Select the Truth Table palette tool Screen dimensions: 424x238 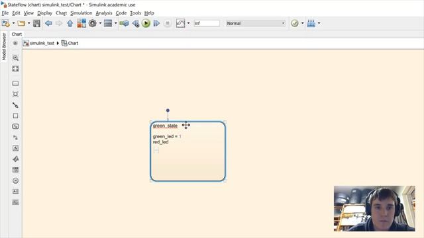pos(15,170)
